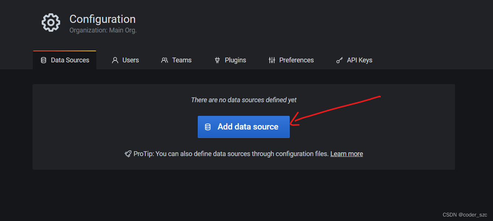Open the Data Sources tab
Image resolution: width=493 pixels, height=221 pixels.
pyautogui.click(x=65, y=60)
